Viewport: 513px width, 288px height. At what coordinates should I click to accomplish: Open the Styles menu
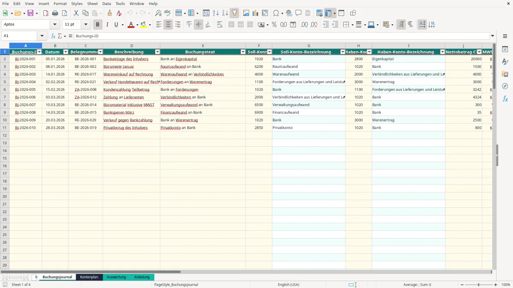pyautogui.click(x=77, y=3)
